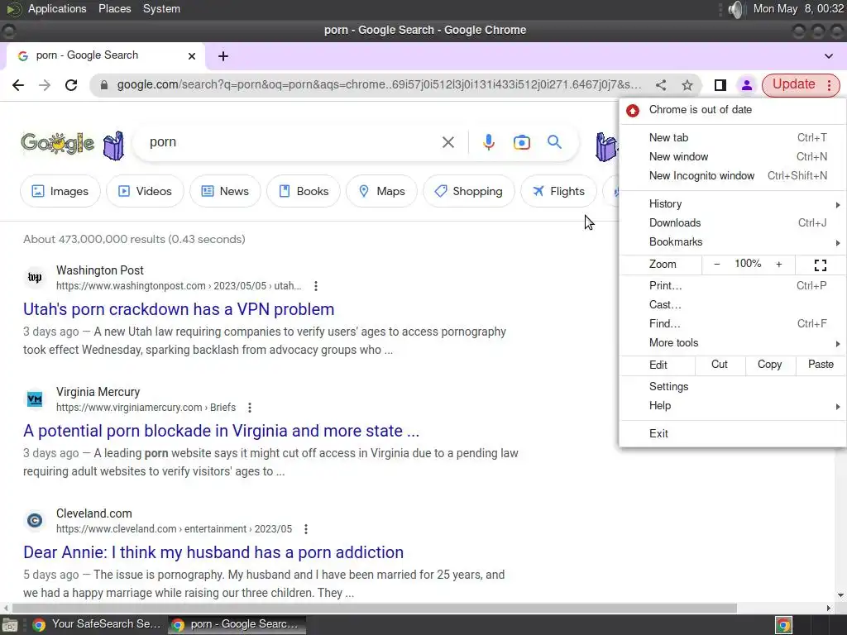Screen dimensions: 847x635
Task: Select New tab menu item
Action: 733,138
